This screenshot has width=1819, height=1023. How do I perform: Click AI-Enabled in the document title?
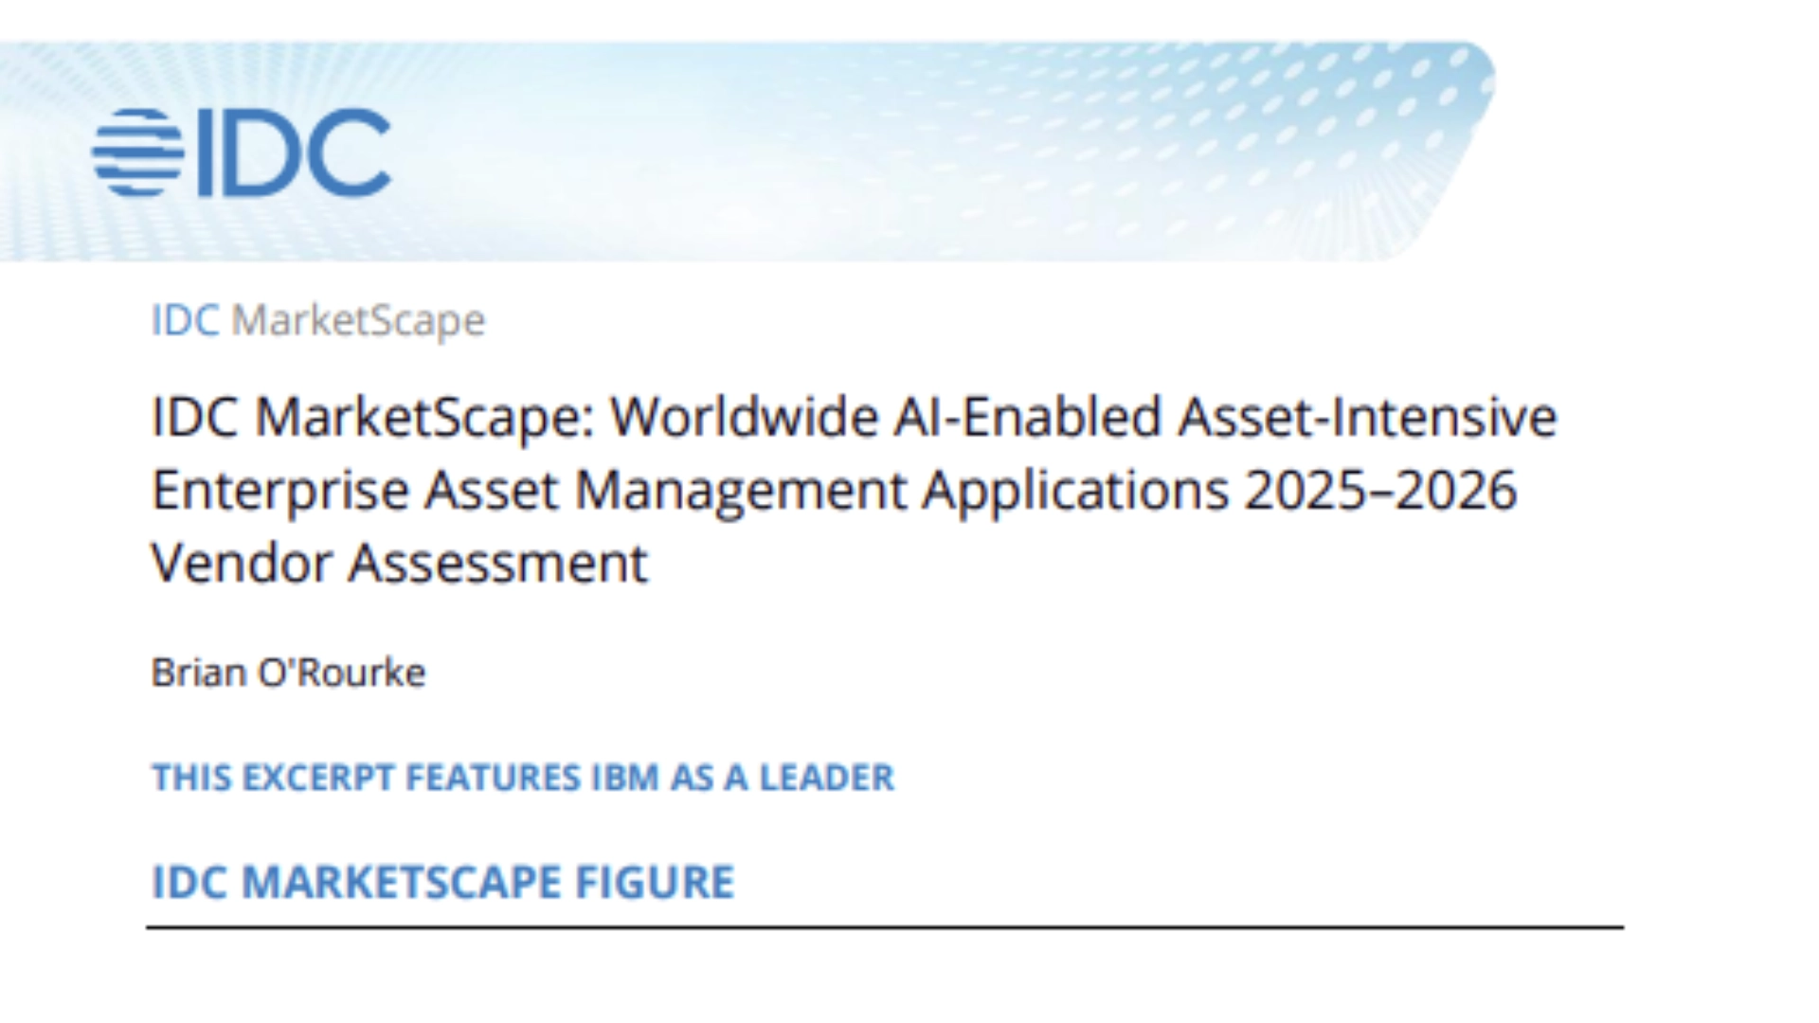pos(1027,417)
